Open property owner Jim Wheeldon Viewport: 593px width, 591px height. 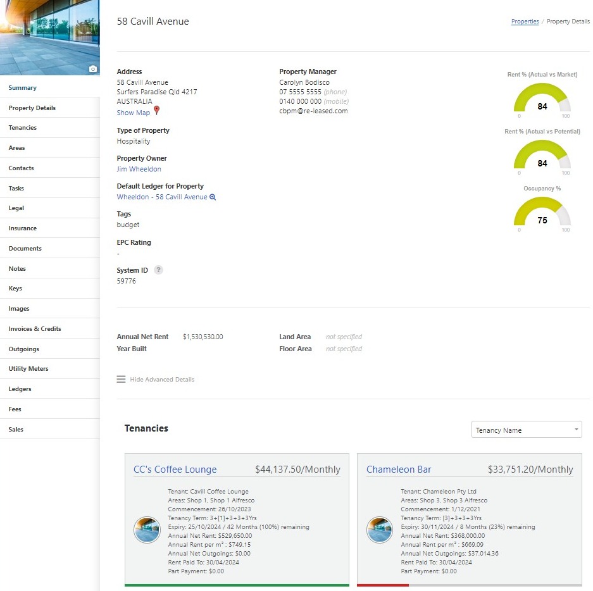139,169
